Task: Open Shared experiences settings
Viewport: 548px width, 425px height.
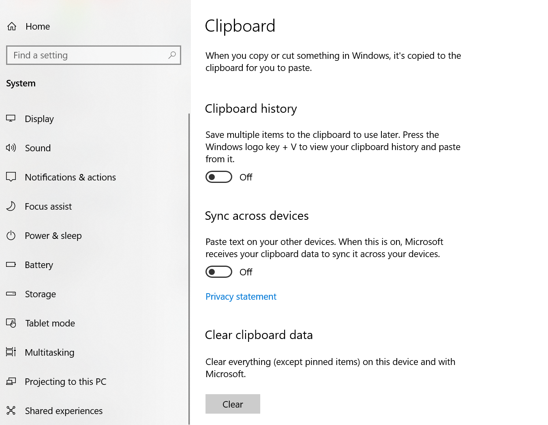Action: (64, 410)
